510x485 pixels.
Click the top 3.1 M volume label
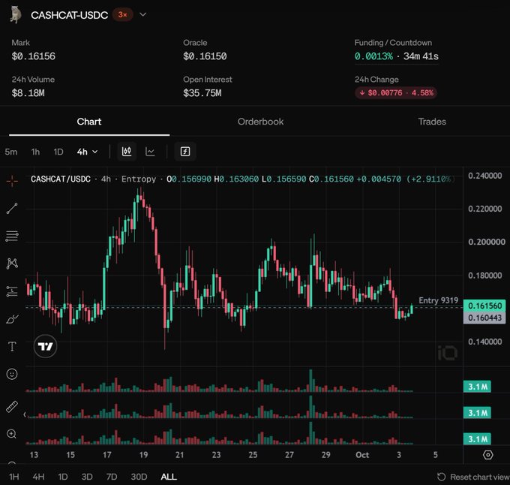tap(478, 387)
